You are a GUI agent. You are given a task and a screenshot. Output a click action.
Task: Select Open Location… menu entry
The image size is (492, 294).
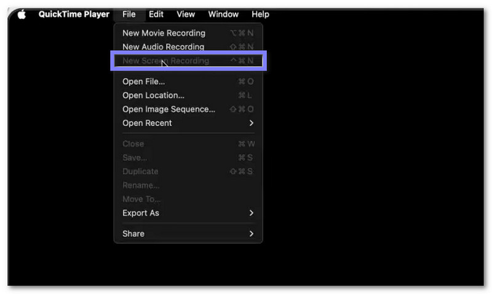188,95
